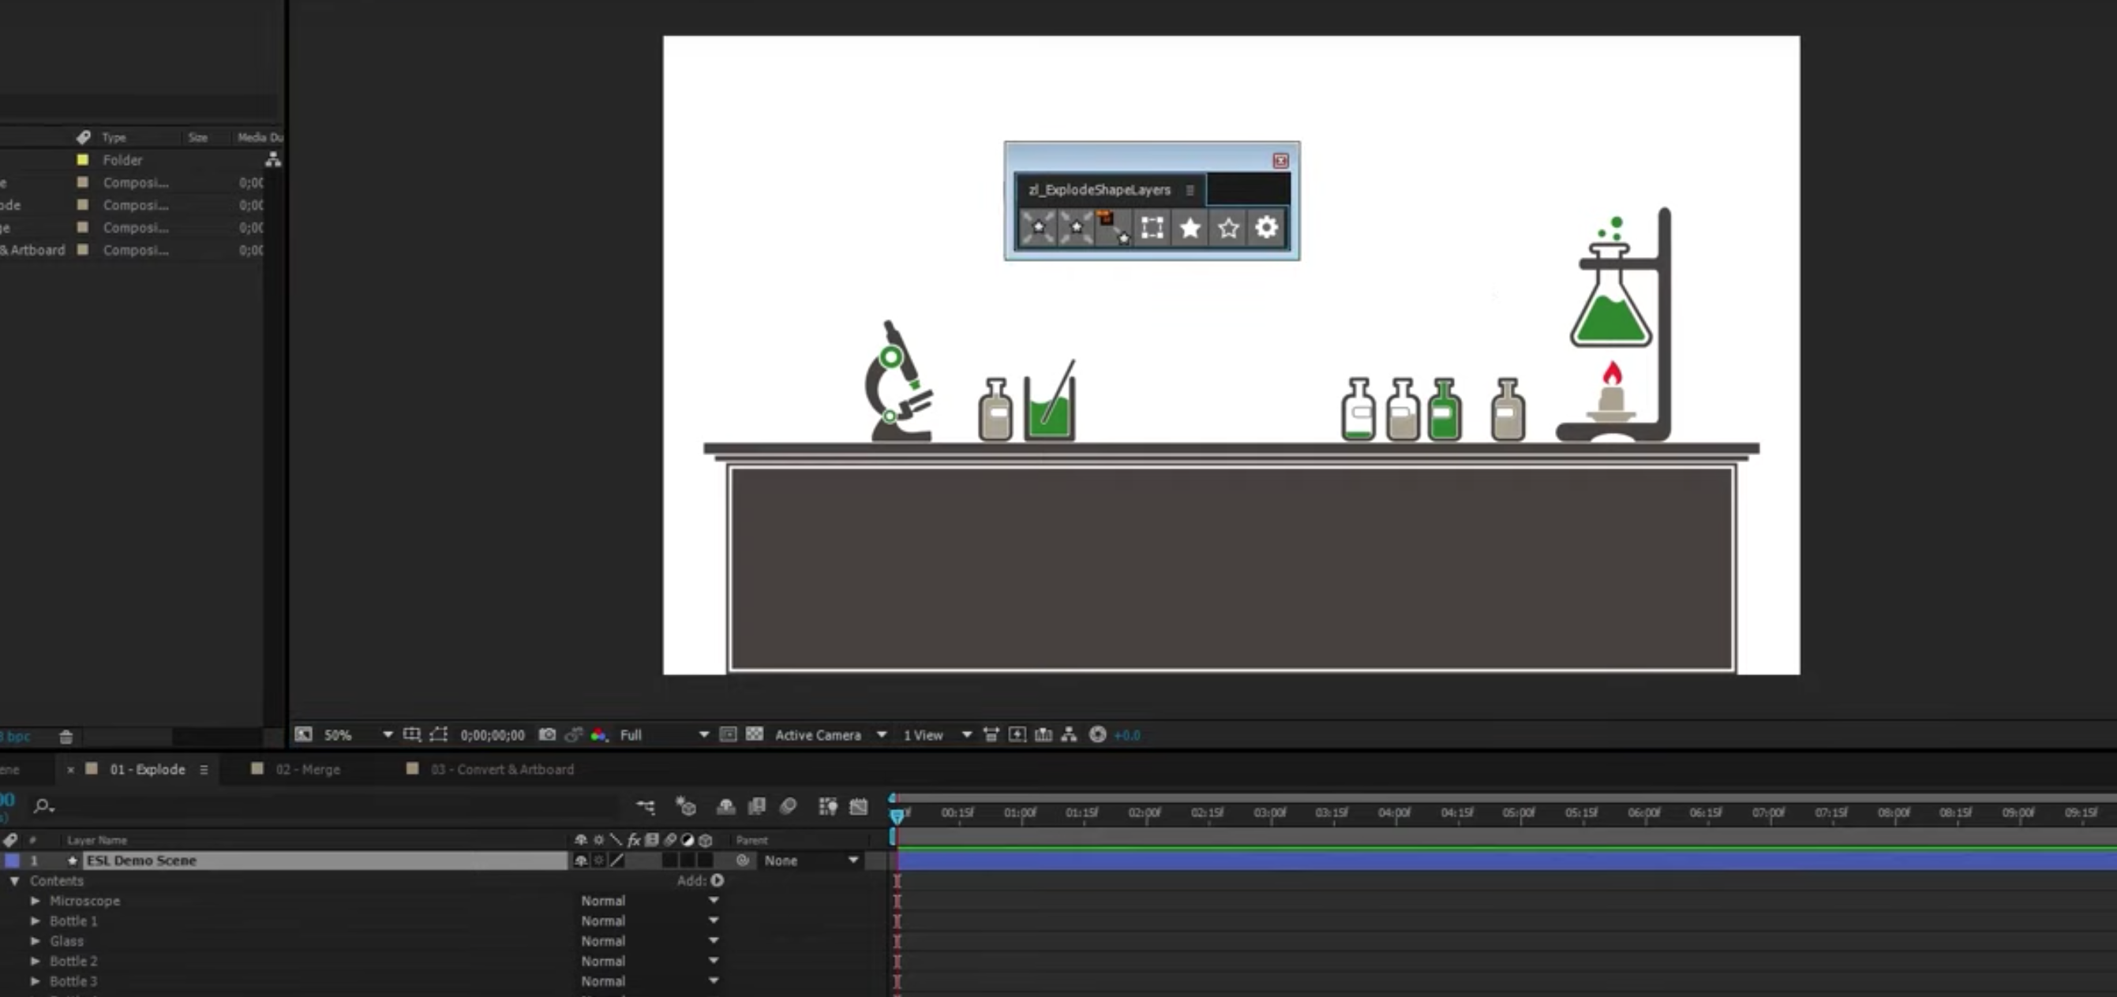The image size is (2117, 997).
Task: Switch to 03 - Convert & Artboard tab
Action: (x=501, y=770)
